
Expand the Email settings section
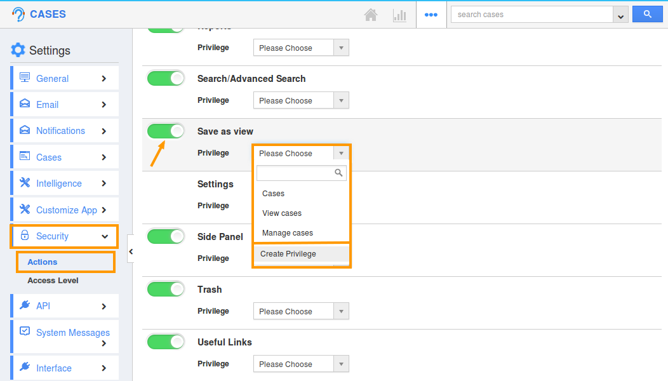coord(64,105)
